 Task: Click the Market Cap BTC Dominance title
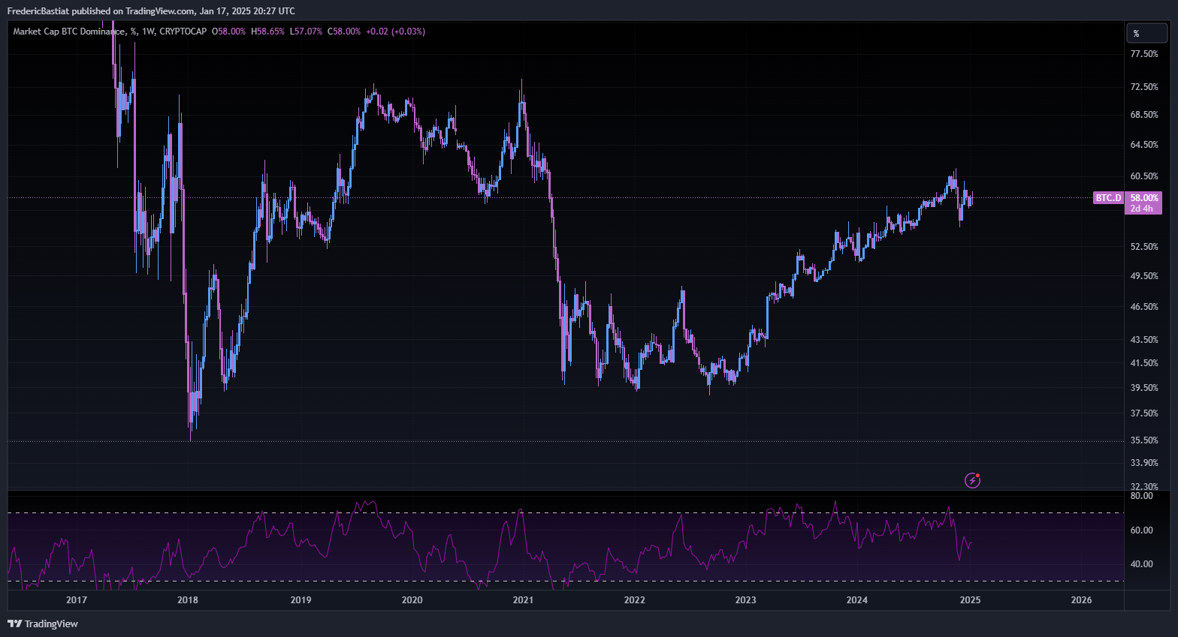point(69,32)
